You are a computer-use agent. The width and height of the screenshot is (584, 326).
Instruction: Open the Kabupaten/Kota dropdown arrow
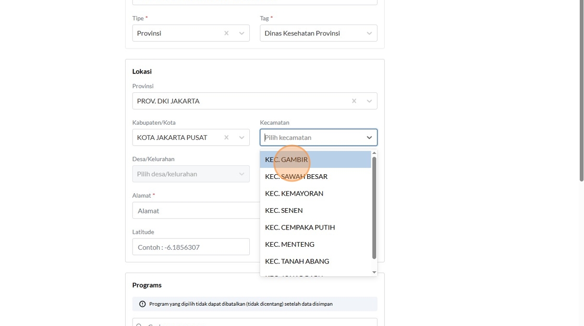tap(241, 138)
